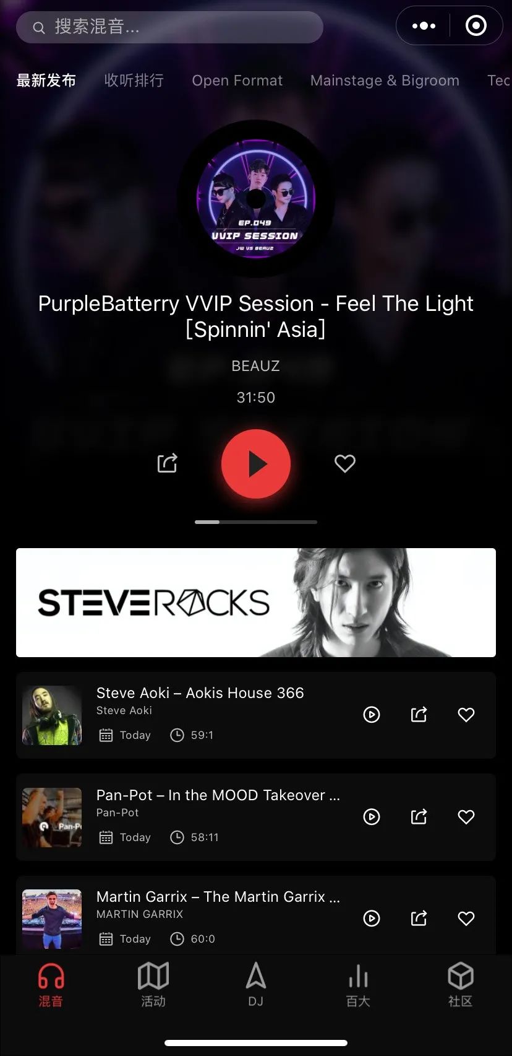This screenshot has height=1056, width=512.
Task: Play The Martin Garrix show
Action: pos(372,919)
